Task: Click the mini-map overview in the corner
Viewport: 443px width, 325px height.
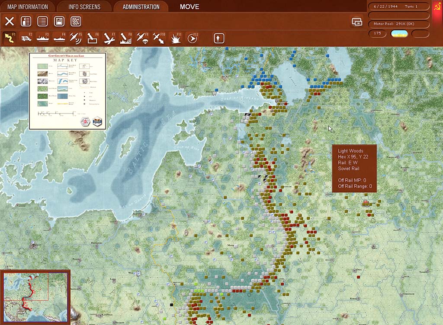Action: (35, 296)
